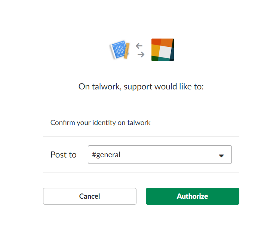Click the right-pointing exchange arrow
The width and height of the screenshot is (270, 232).
click(141, 55)
